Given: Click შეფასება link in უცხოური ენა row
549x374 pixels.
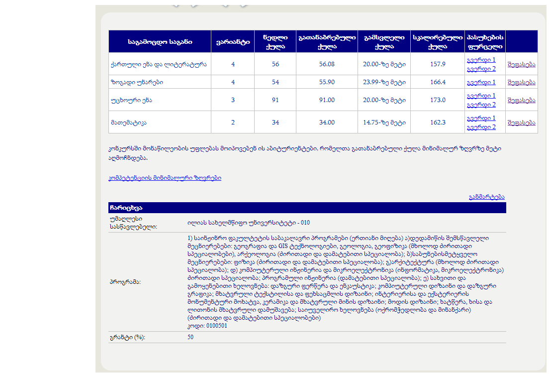Looking at the screenshot, I should 521,100.
